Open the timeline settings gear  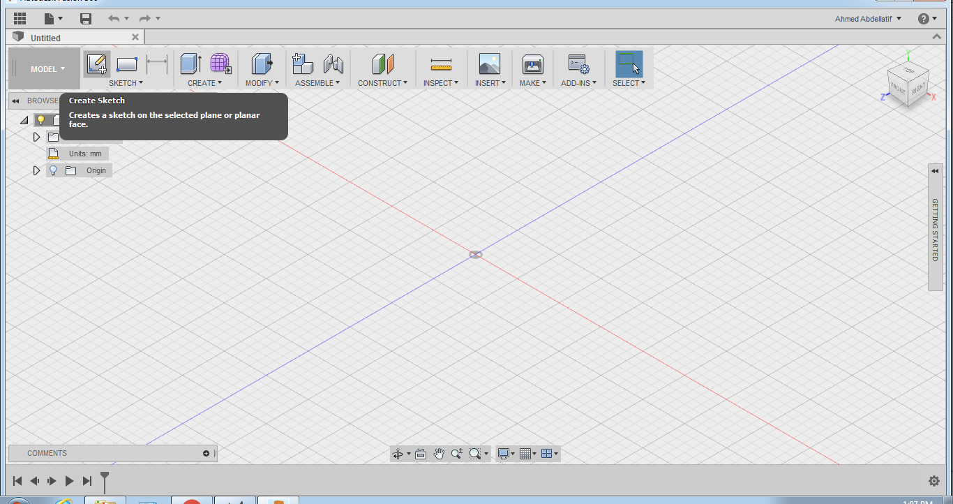point(934,481)
